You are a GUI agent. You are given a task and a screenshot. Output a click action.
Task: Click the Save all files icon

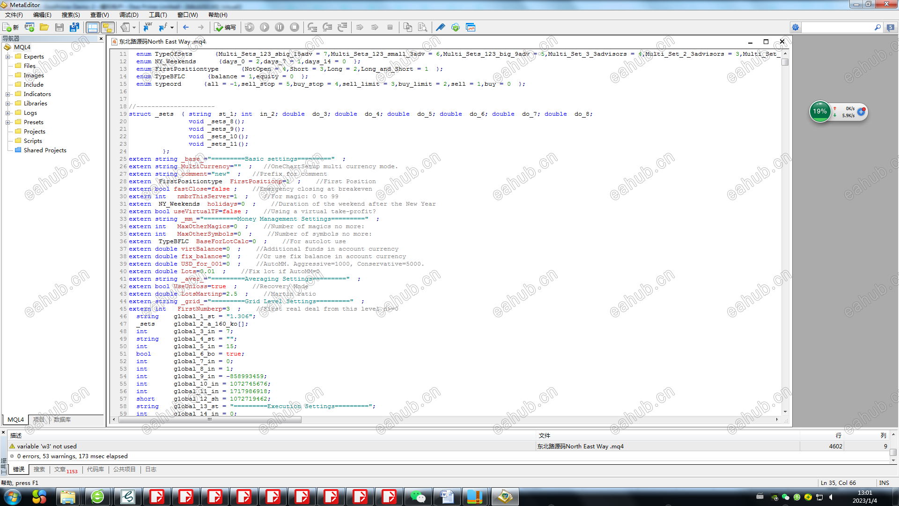pyautogui.click(x=74, y=27)
